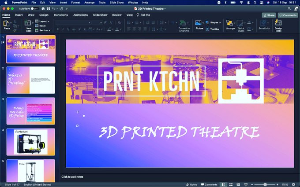The width and height of the screenshot is (300, 187).
Task: Open the Shapes dropdown
Action: point(214,22)
